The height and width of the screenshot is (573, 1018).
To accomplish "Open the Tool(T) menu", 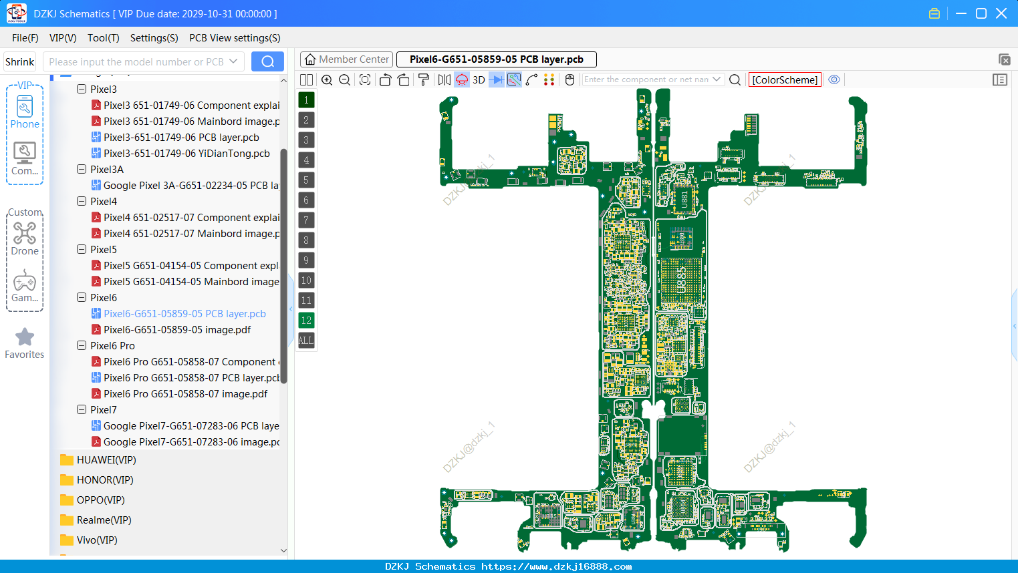I will (x=104, y=38).
